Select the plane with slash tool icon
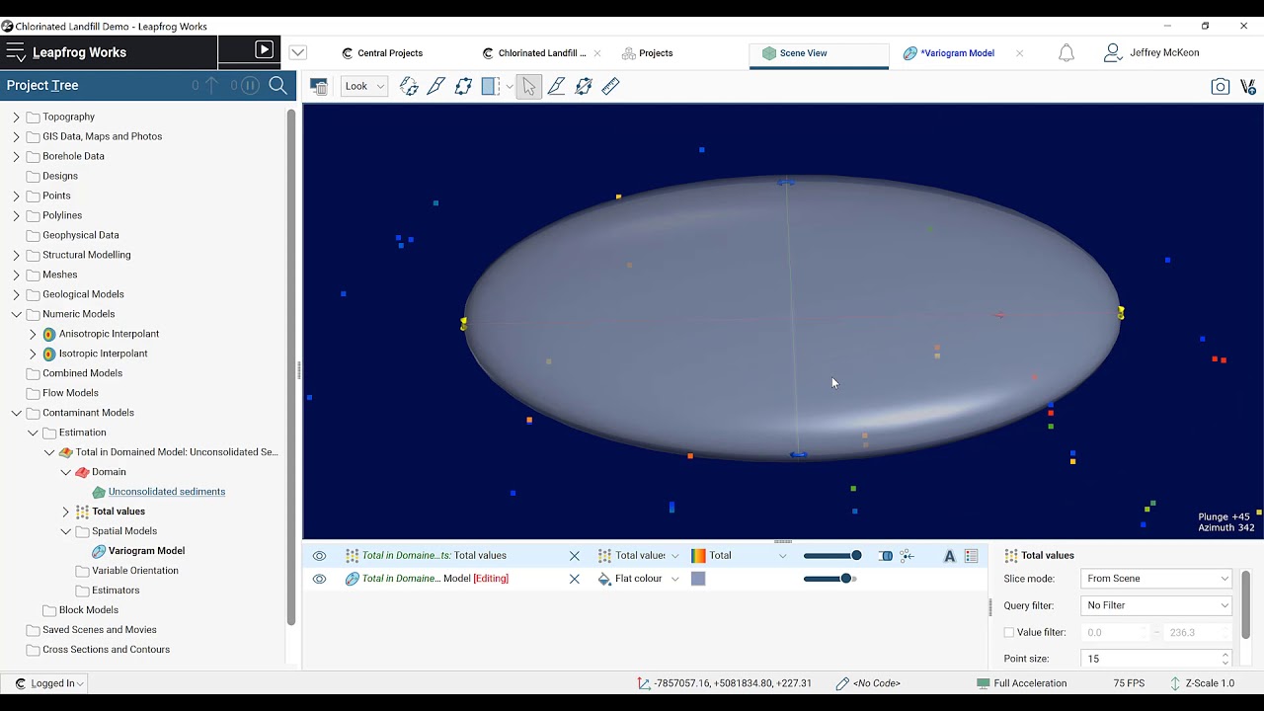Image resolution: width=1264 pixels, height=711 pixels. pyautogui.click(x=584, y=87)
